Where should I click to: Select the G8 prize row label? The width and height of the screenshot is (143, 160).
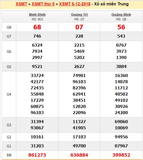tap(9, 27)
